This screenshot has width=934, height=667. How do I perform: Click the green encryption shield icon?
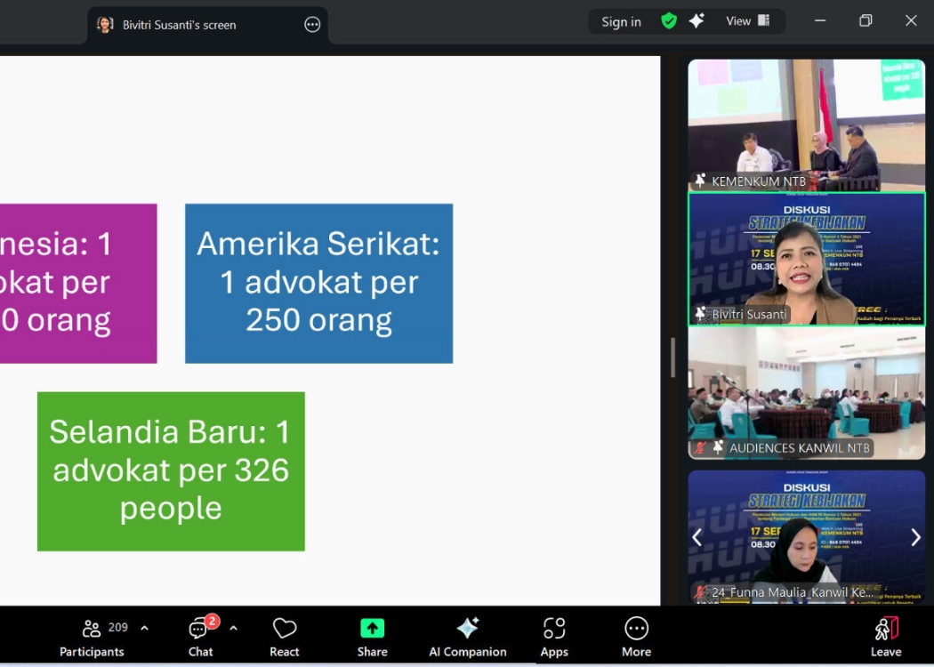669,21
